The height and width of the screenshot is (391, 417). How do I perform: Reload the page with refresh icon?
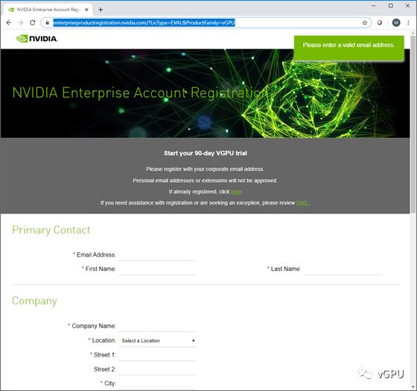point(33,22)
